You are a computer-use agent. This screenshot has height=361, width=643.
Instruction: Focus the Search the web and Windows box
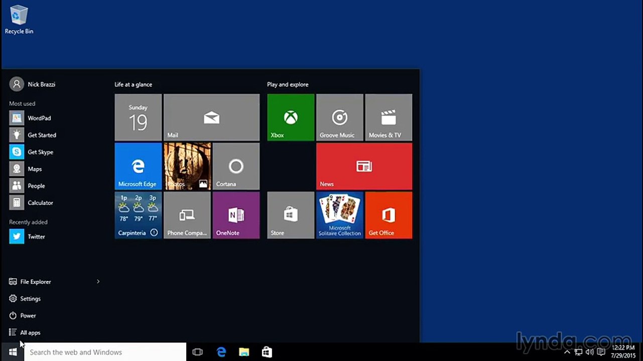105,352
